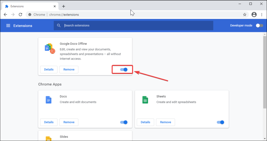
Task: Click the Docs app icon
Action: pyautogui.click(x=48, y=100)
